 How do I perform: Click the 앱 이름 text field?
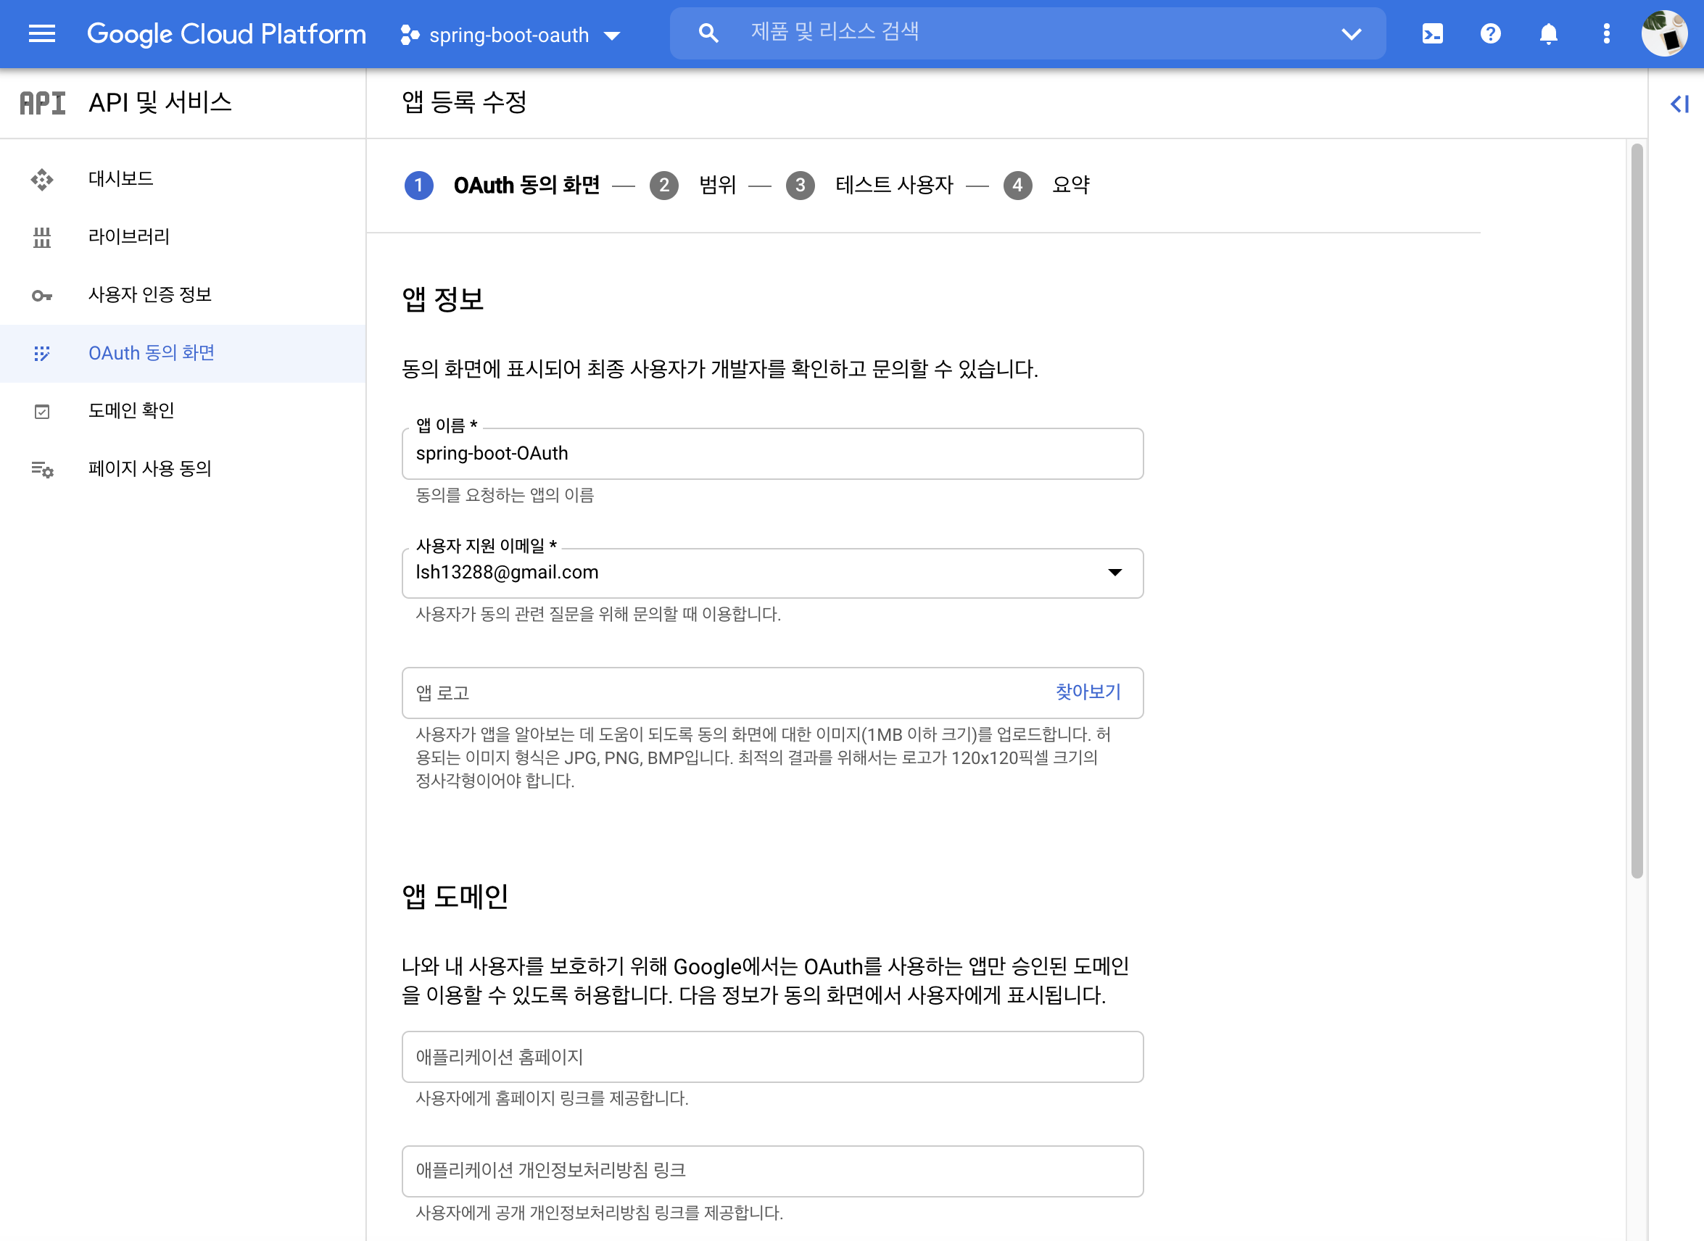click(772, 454)
